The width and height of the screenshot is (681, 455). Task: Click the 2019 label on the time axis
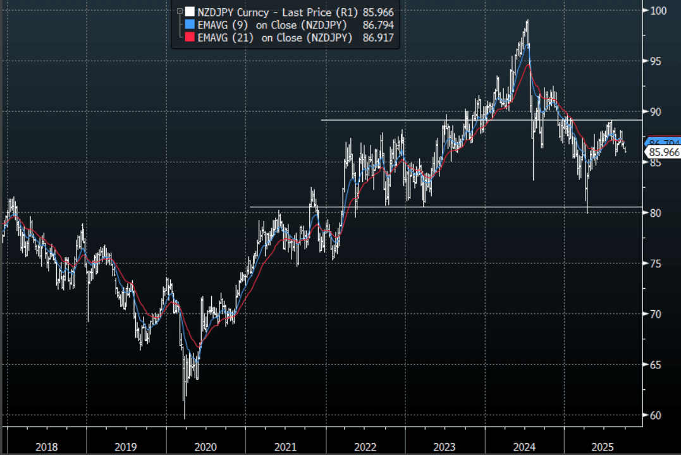coord(126,447)
